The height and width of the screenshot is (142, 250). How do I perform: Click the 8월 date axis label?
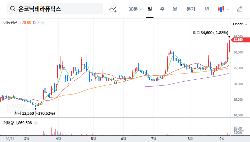coord(190,139)
